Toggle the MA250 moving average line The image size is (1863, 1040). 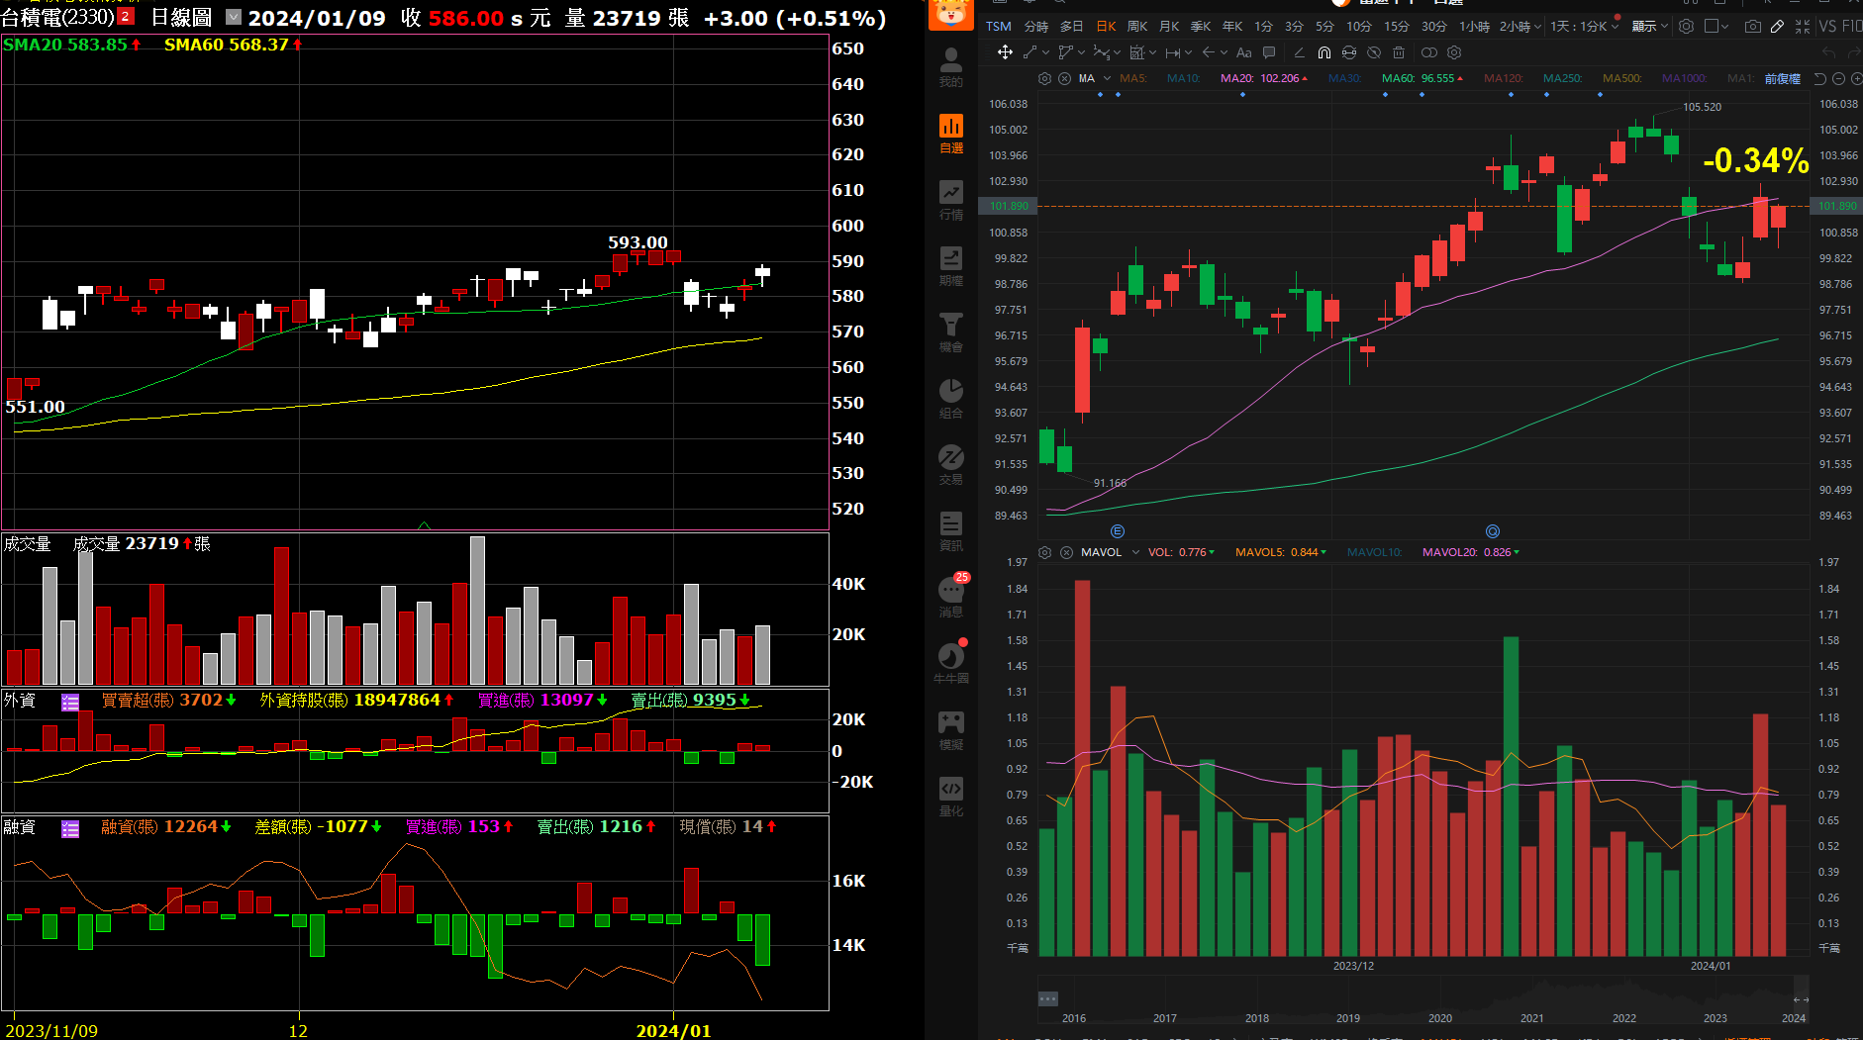pos(1562,78)
